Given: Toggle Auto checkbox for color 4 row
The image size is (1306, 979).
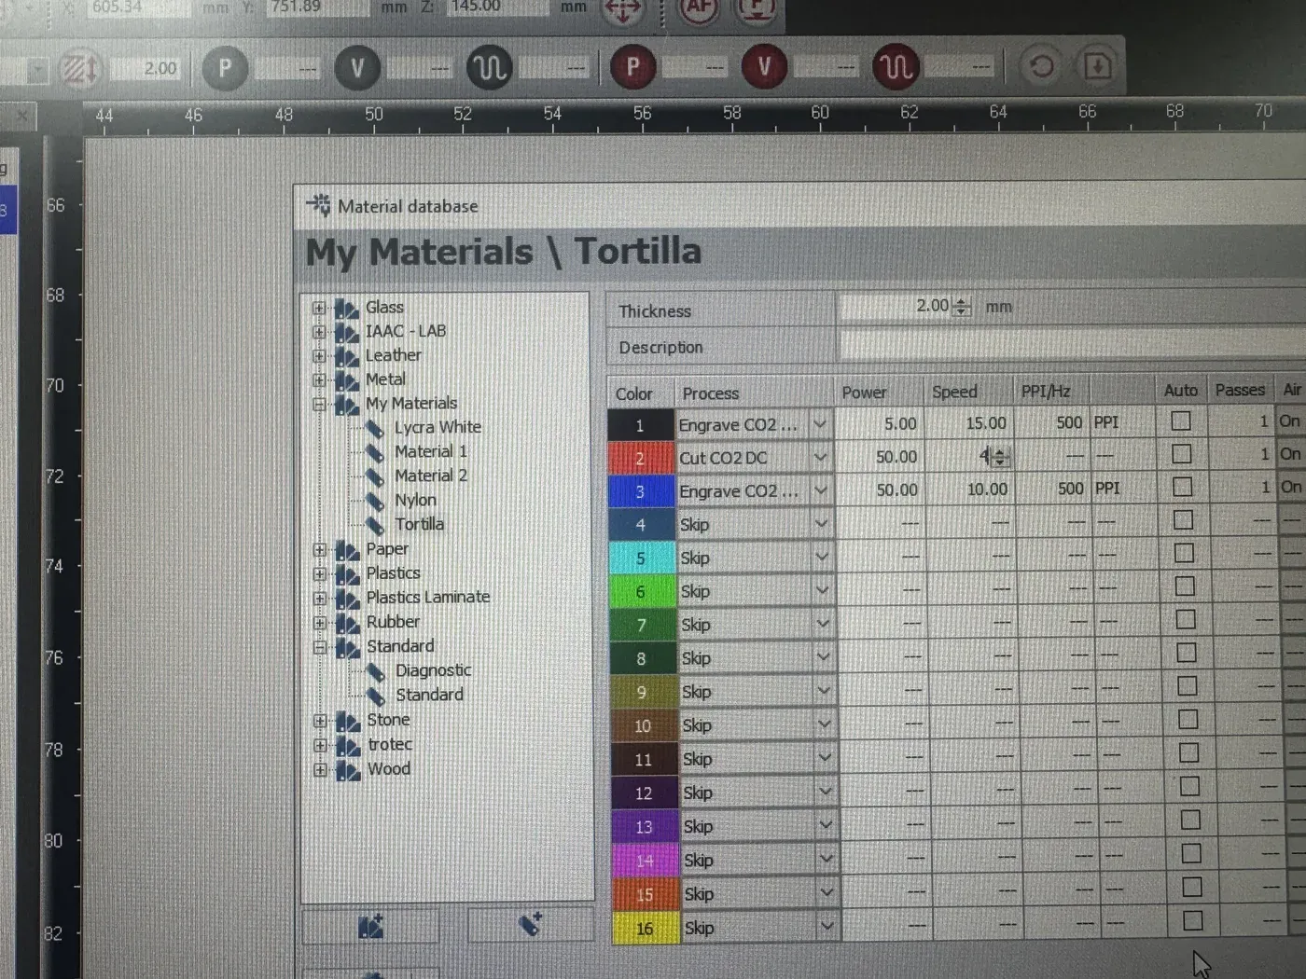Looking at the screenshot, I should click(x=1184, y=519).
